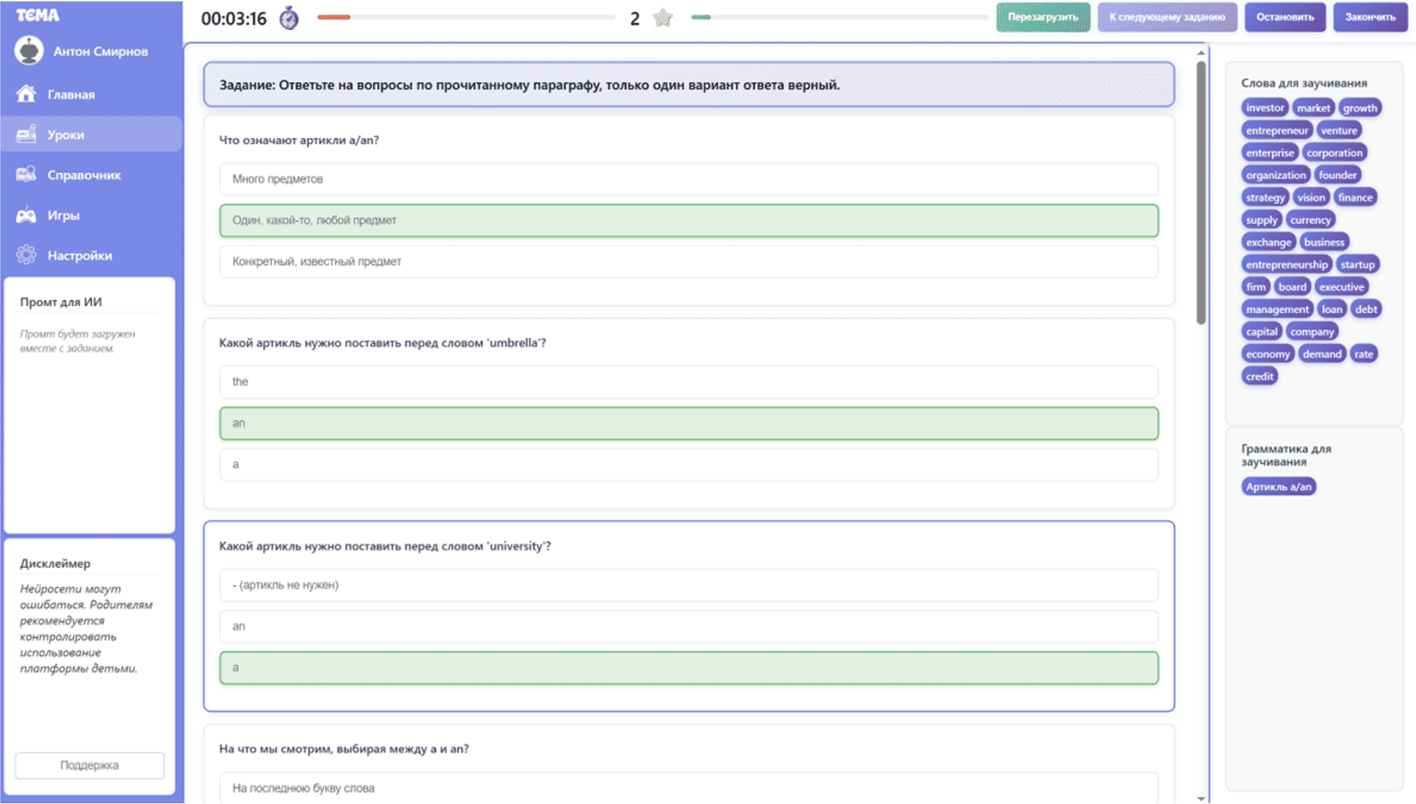This screenshot has width=1416, height=804.
Task: Click the Остановить button
Action: pyautogui.click(x=1284, y=17)
